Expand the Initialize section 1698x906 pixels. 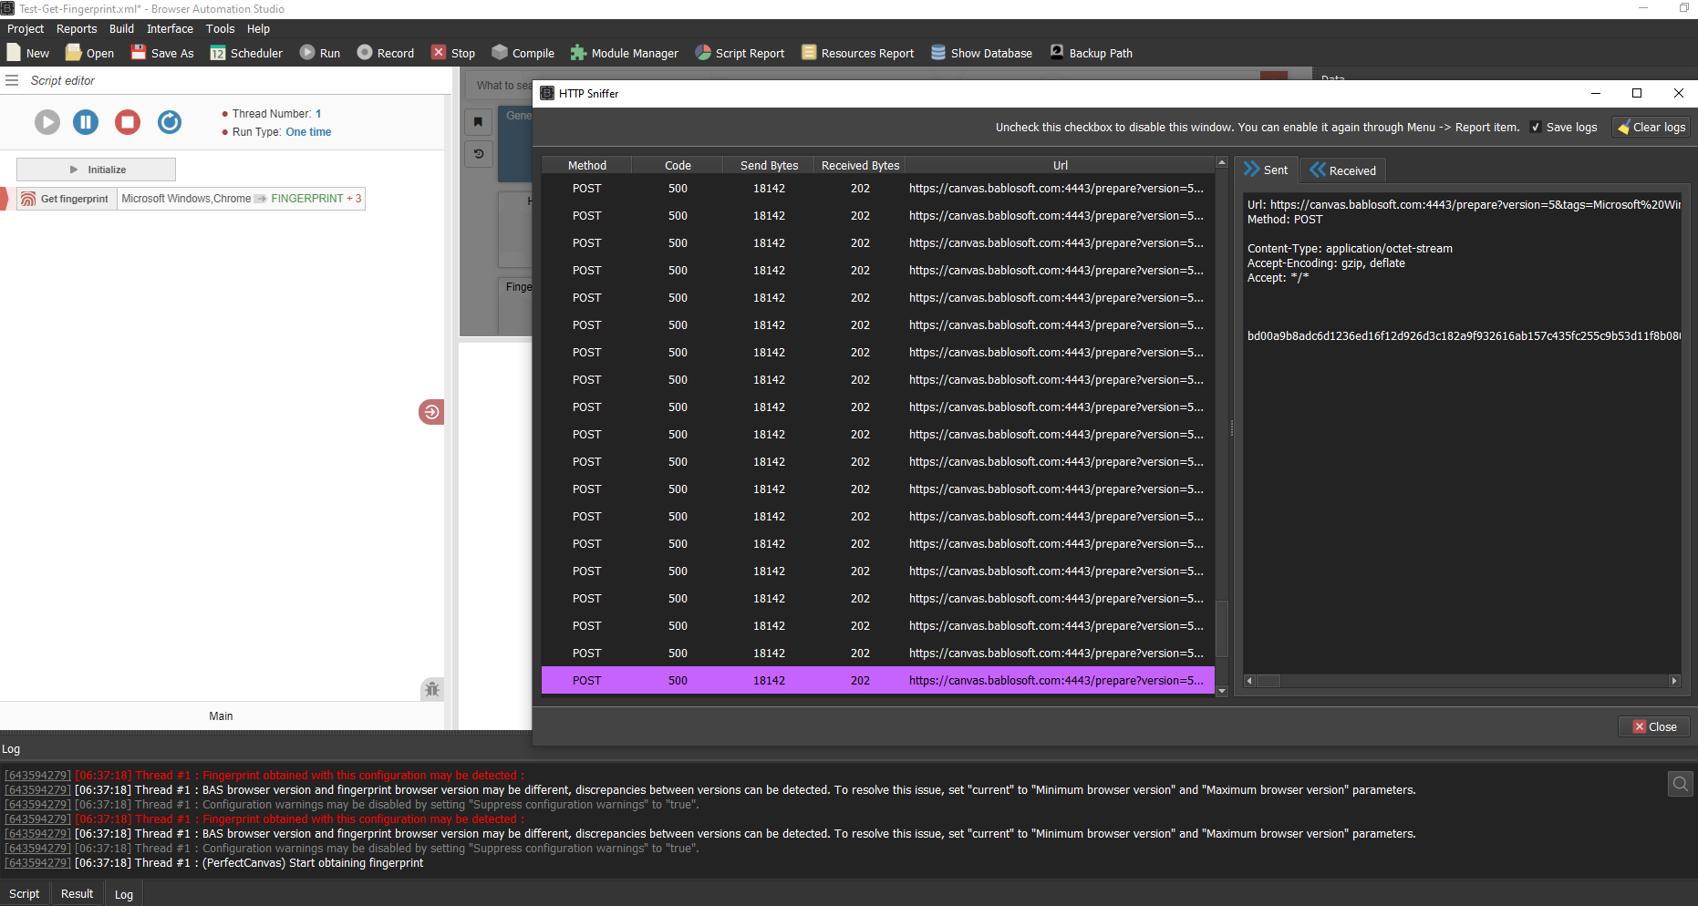(97, 170)
